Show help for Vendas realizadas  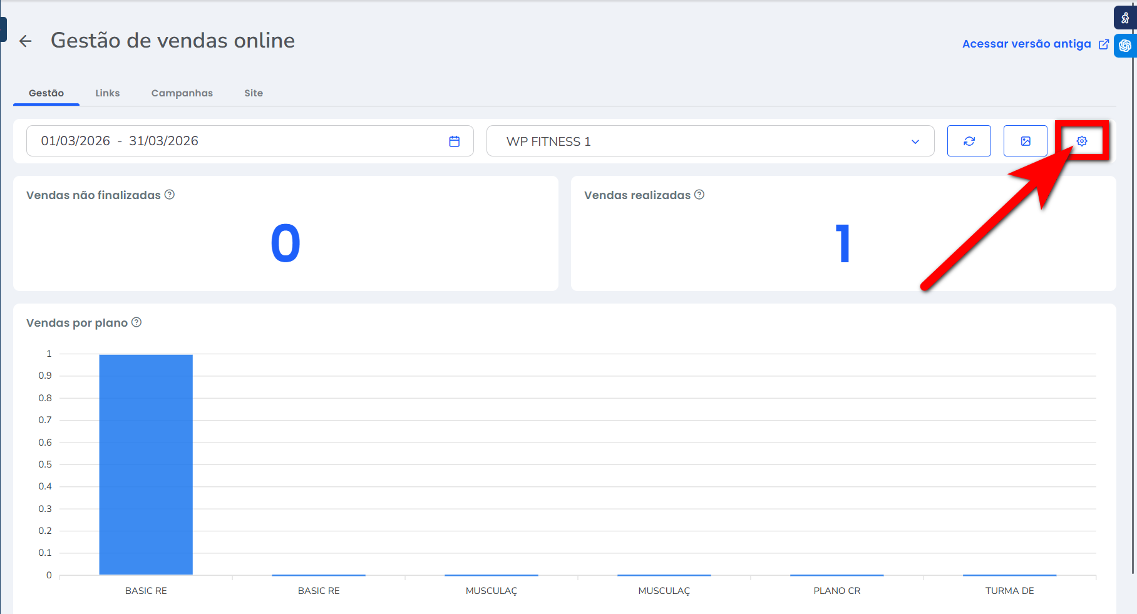click(699, 195)
